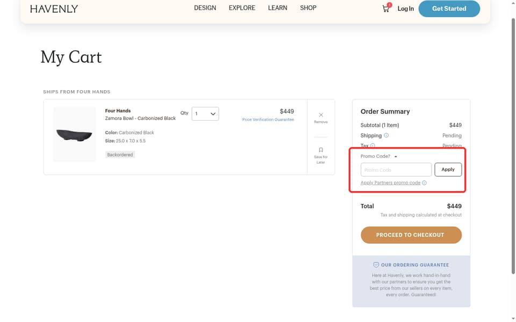Screen dimensions: 516x322
Task: Go to the HAVENLY home logo
Action: [54, 9]
